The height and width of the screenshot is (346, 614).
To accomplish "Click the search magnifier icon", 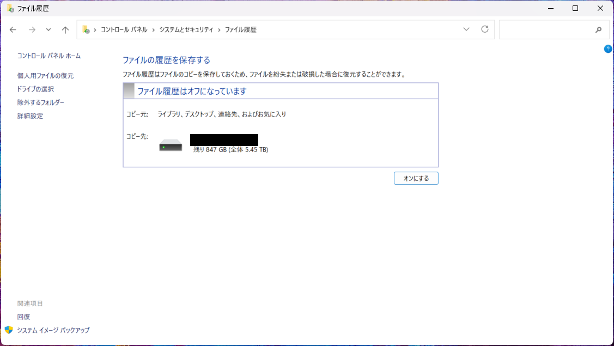I will (x=598, y=30).
